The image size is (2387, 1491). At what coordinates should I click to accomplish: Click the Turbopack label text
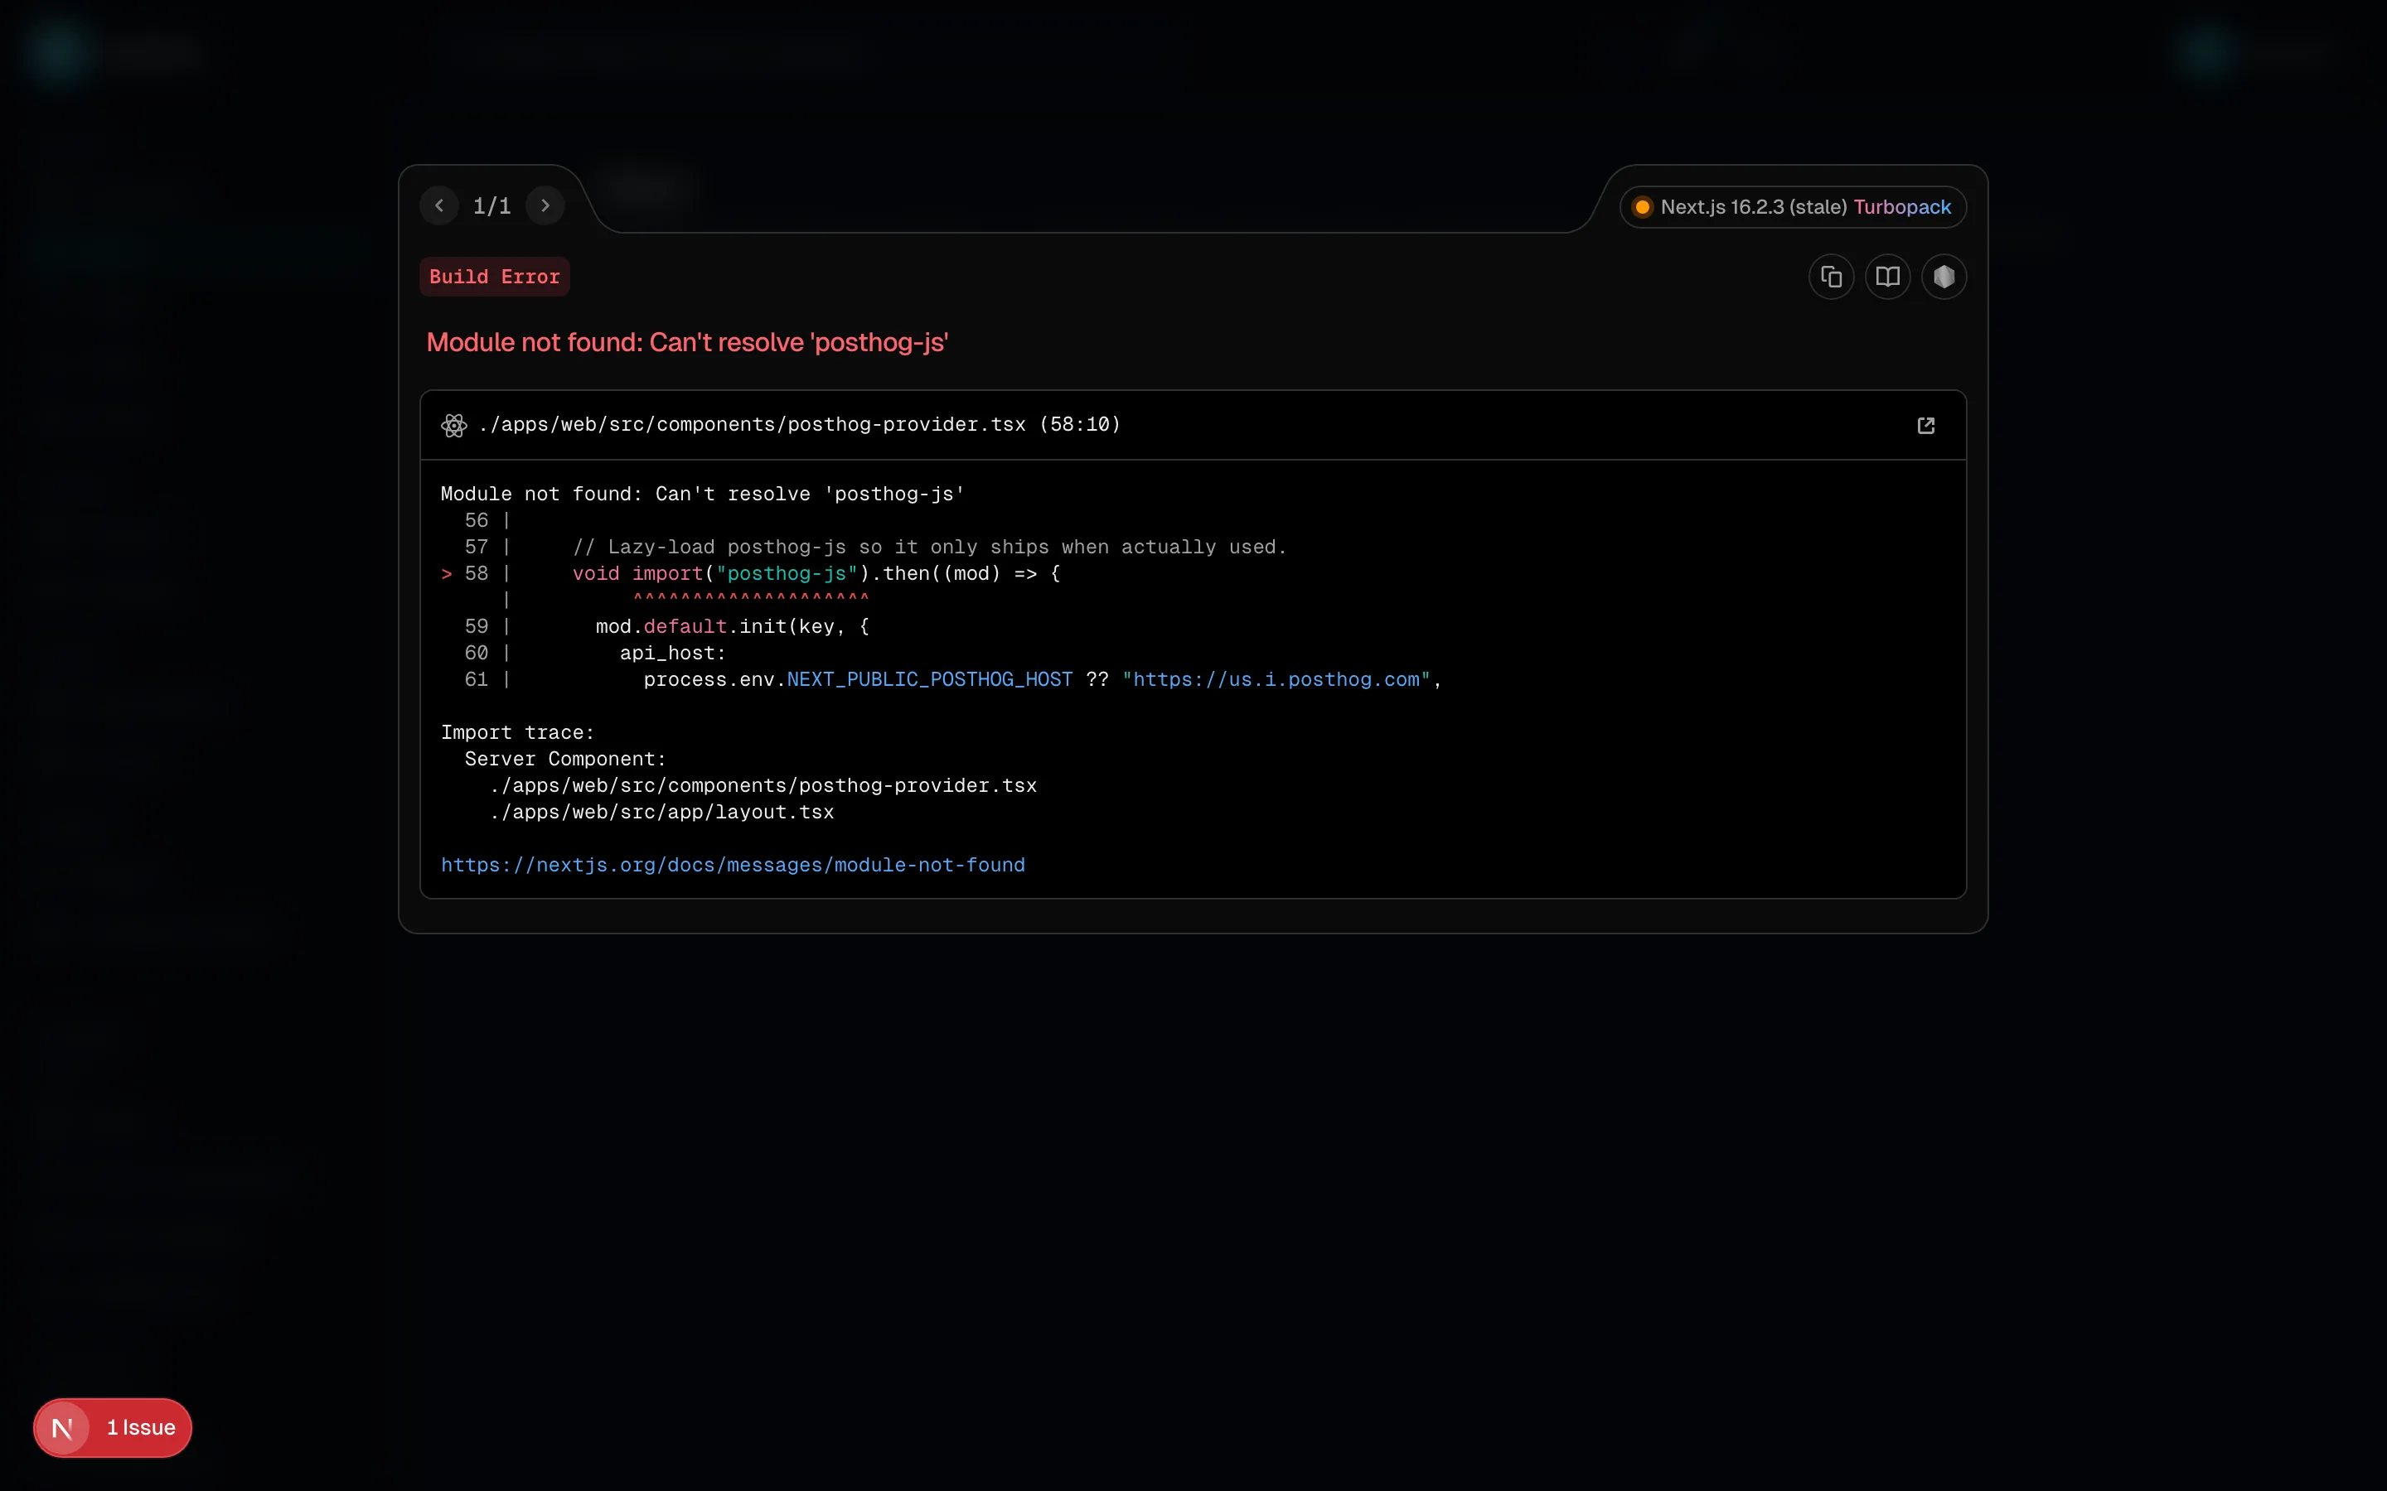pyautogui.click(x=1901, y=207)
